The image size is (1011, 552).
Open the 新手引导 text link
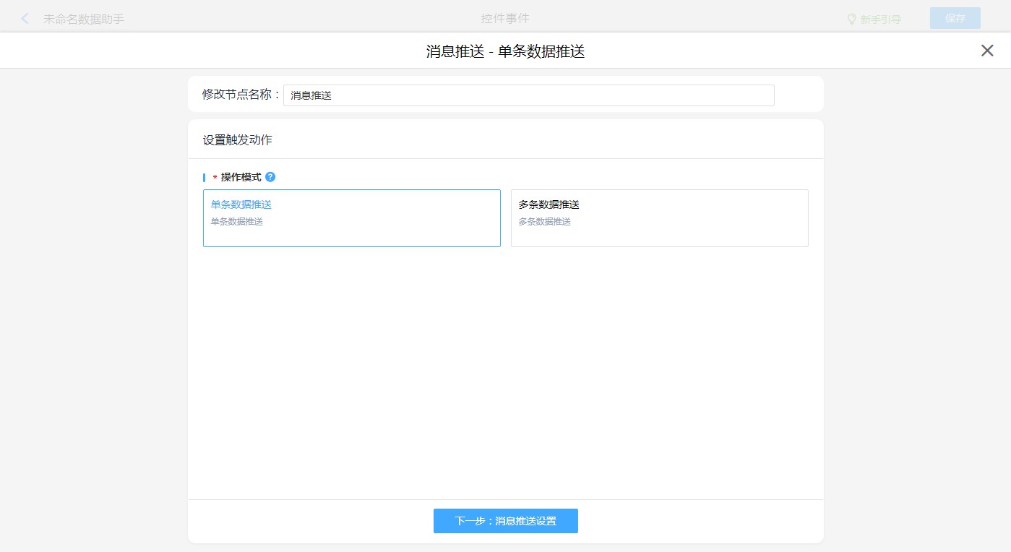(880, 20)
